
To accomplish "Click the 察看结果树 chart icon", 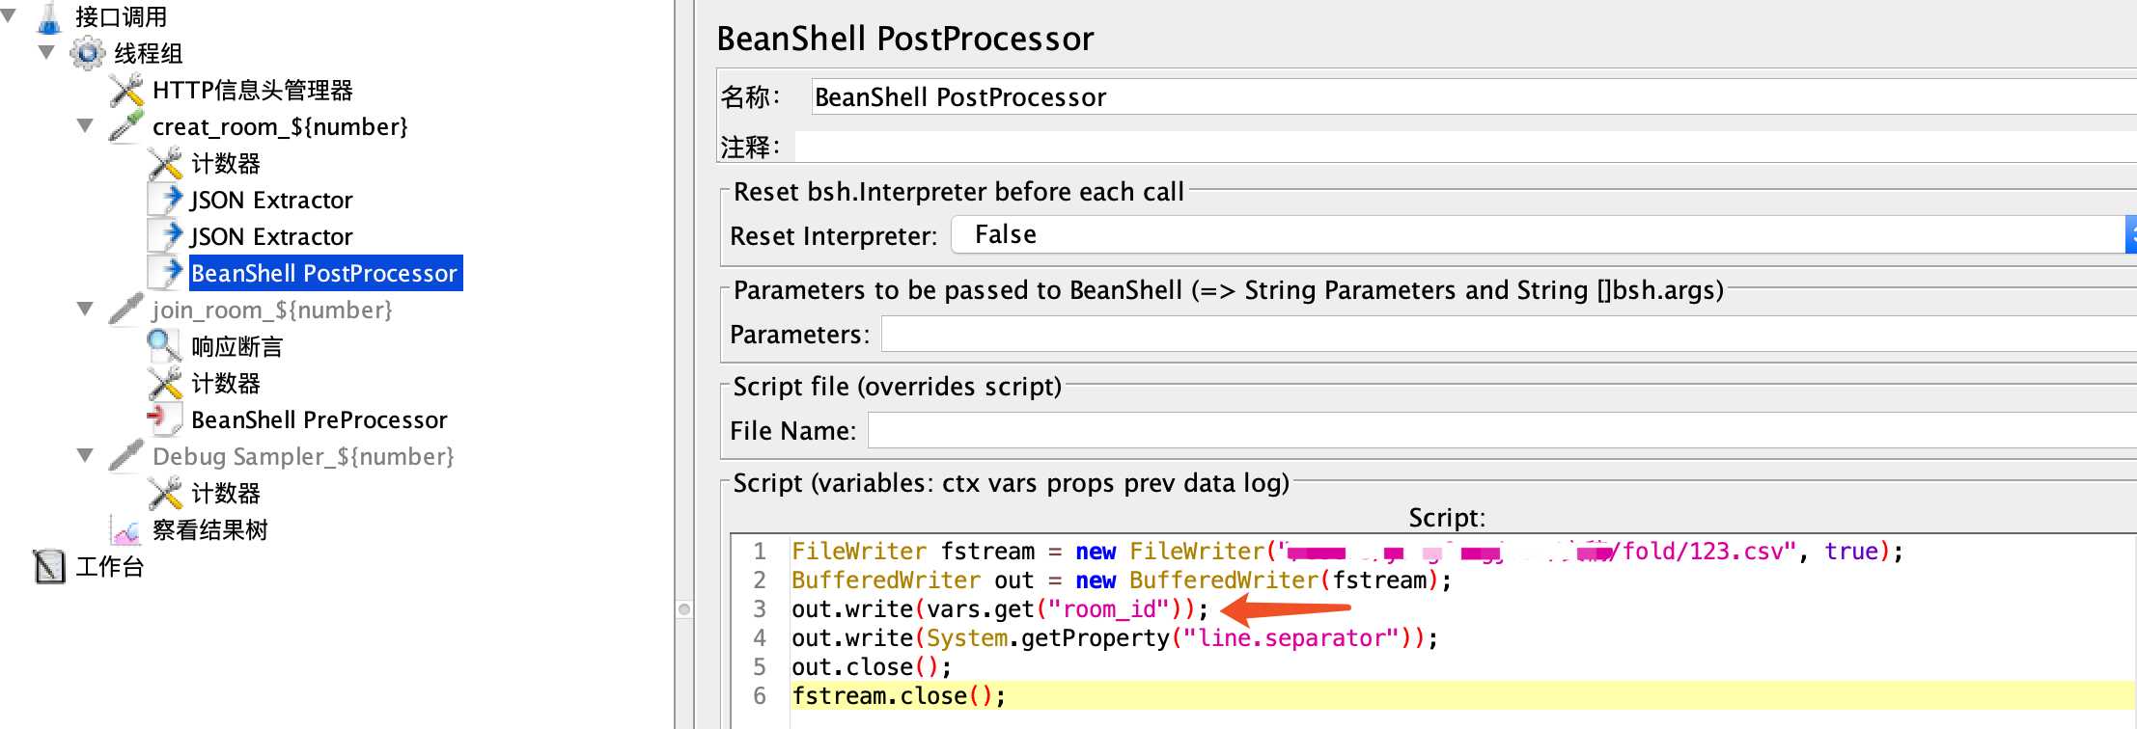I will point(126,529).
